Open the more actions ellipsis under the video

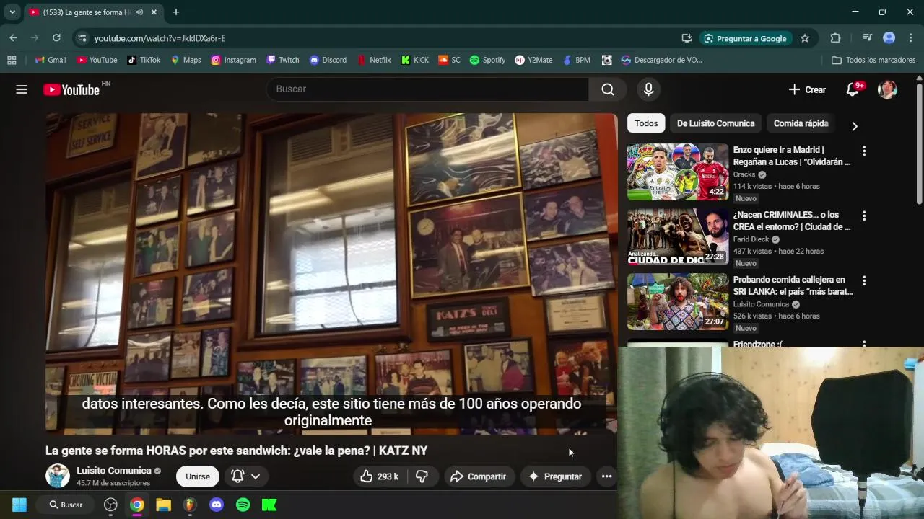point(606,476)
